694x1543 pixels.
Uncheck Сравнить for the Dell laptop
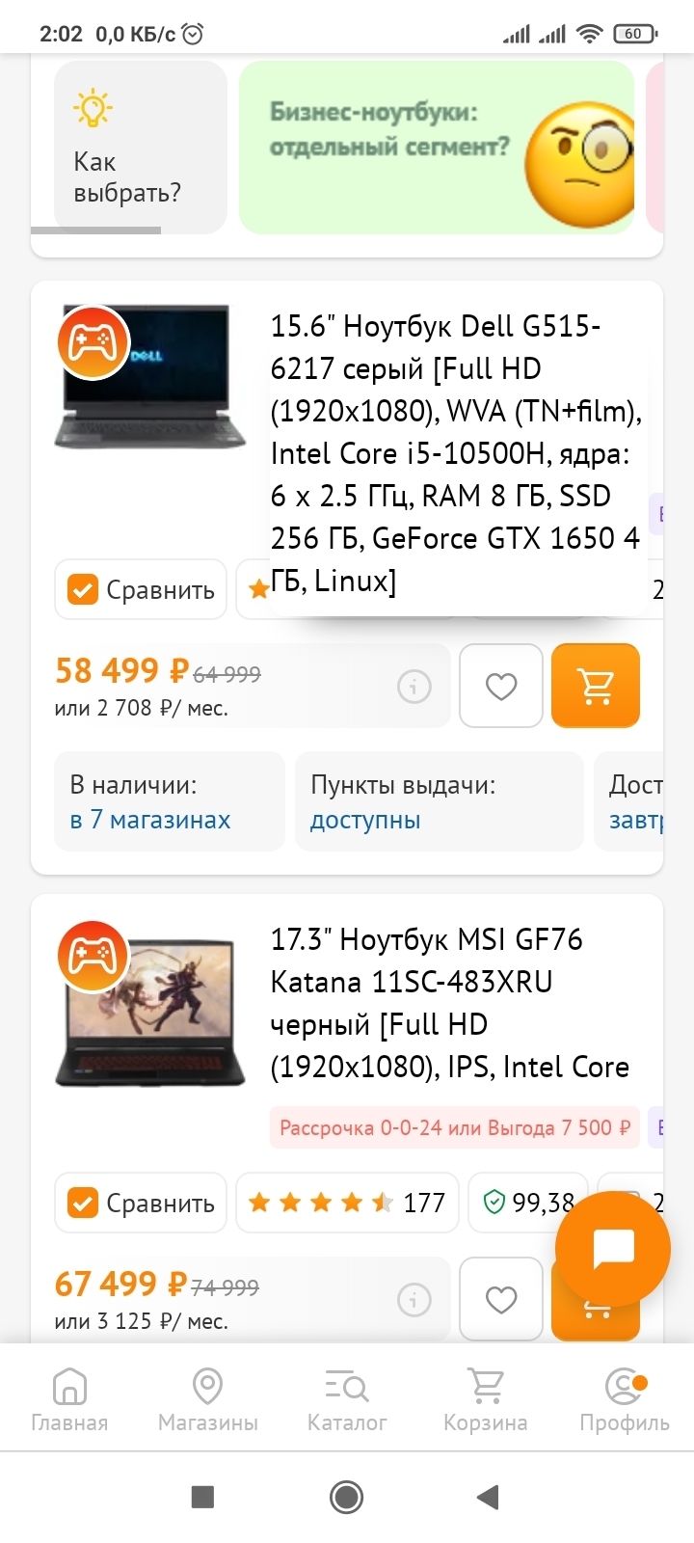click(141, 589)
